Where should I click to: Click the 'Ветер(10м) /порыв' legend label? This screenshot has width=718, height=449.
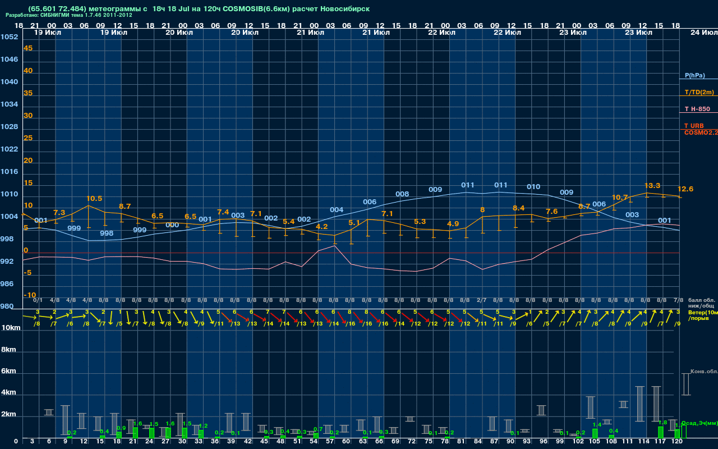[x=703, y=315]
